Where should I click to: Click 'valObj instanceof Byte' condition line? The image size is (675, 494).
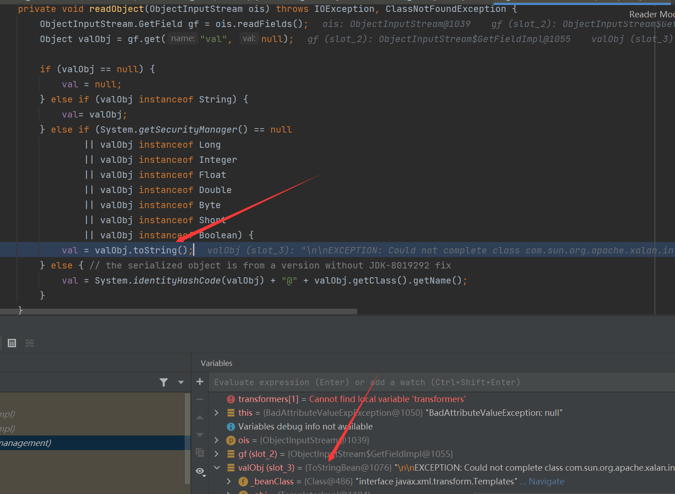click(161, 205)
